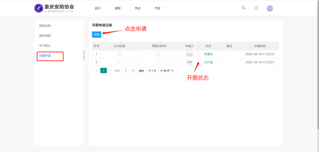The height and width of the screenshot is (152, 319).
Task: Click the 重庆安防协会 logo emblem
Action: [x=39, y=8]
